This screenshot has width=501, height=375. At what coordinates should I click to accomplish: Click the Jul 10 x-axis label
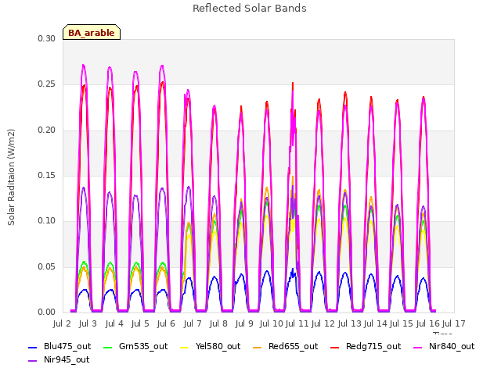272,324
